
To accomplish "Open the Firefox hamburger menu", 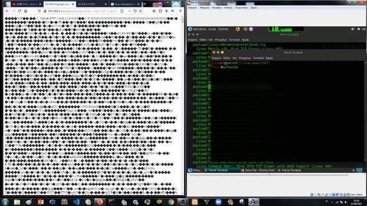I will pyautogui.click(x=180, y=11).
